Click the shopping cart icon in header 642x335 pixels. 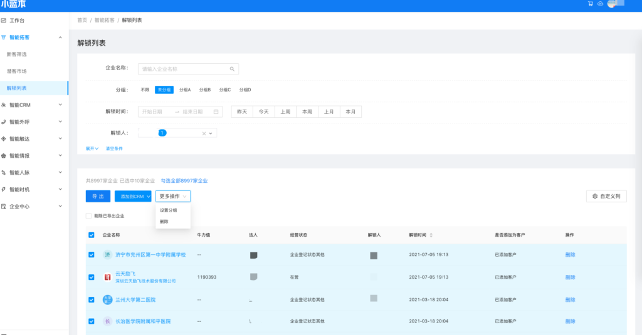(590, 4)
